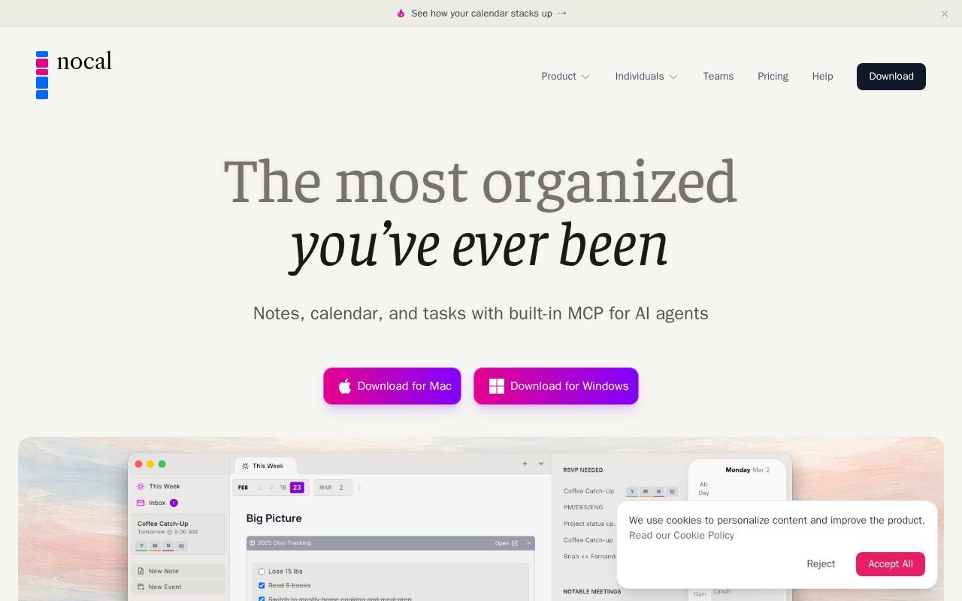This screenshot has height=601, width=962.
Task: Read our Cookie Policy link
Action: coord(682,536)
